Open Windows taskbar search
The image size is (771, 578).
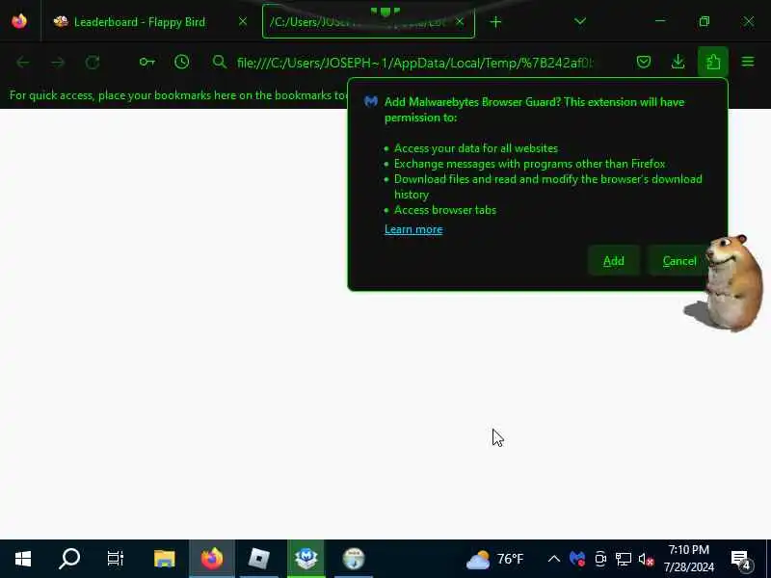point(68,559)
